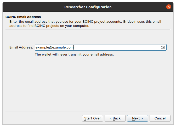The height and width of the screenshot is (127, 176).
Task: Click the resize grip in the dialog corner
Action: click(x=172, y=123)
